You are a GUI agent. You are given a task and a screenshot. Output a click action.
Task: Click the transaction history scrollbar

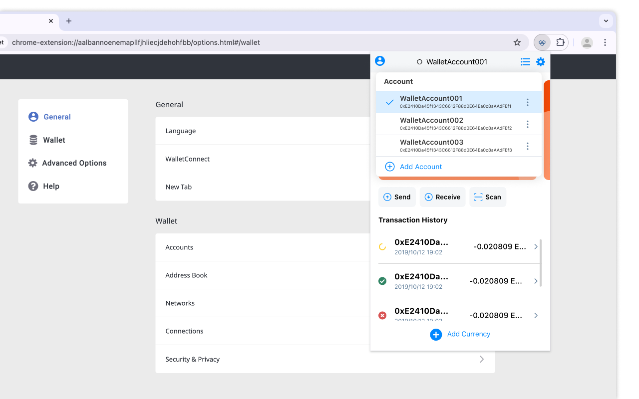[541, 263]
